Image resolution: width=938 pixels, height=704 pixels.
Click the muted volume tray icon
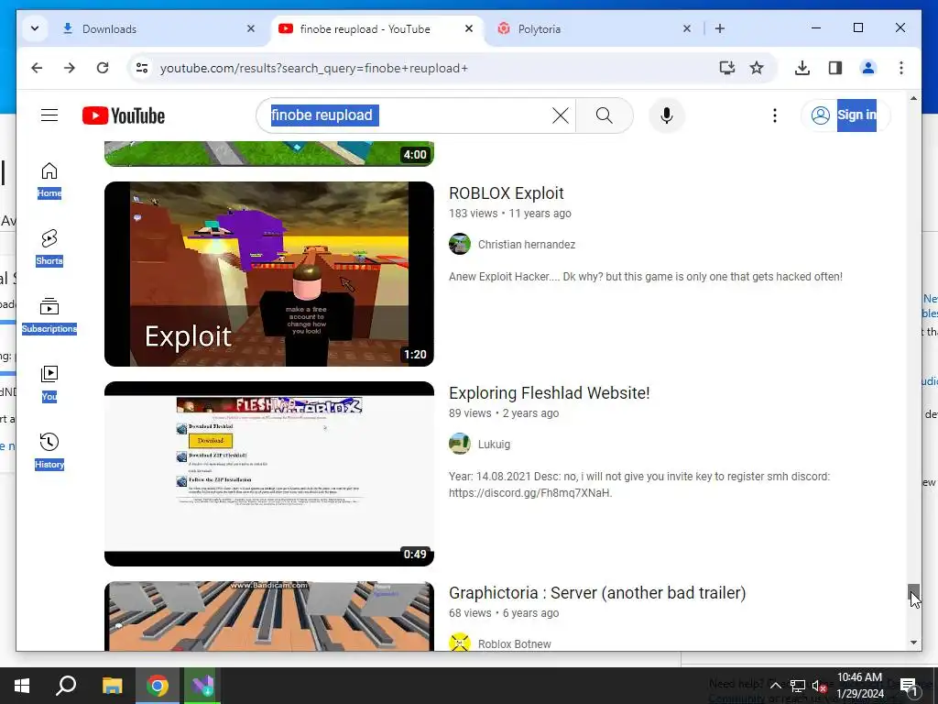(819, 686)
